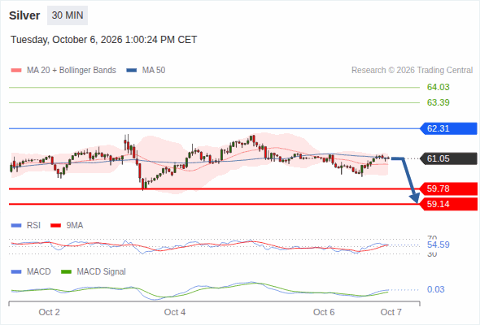Image resolution: width=480 pixels, height=325 pixels.
Task: Select the 61.05 current price tag
Action: pos(448,158)
